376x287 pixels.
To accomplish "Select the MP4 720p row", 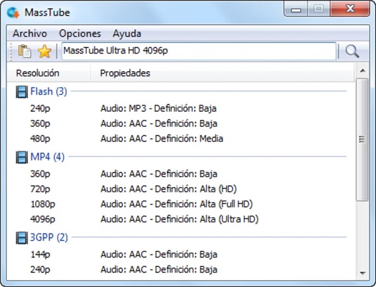I will pyautogui.click(x=181, y=189).
